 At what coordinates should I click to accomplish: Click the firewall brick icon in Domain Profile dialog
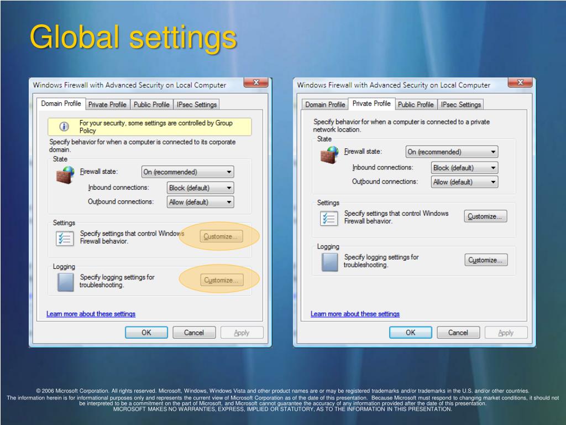click(65, 175)
